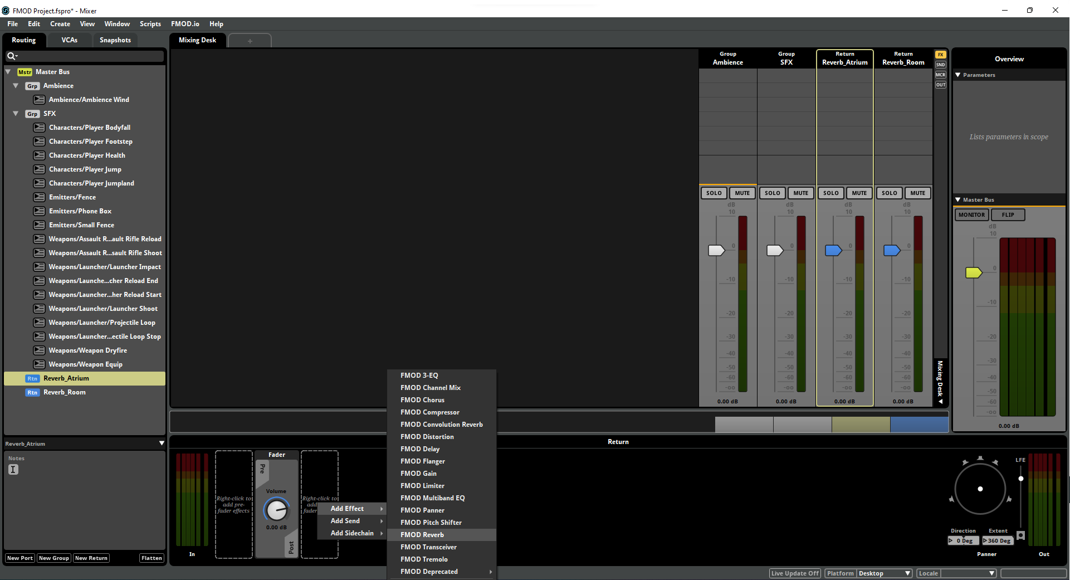1070x580 pixels.
Task: Click the Reverb_Atrium 'Rtn' return icon
Action: point(32,378)
